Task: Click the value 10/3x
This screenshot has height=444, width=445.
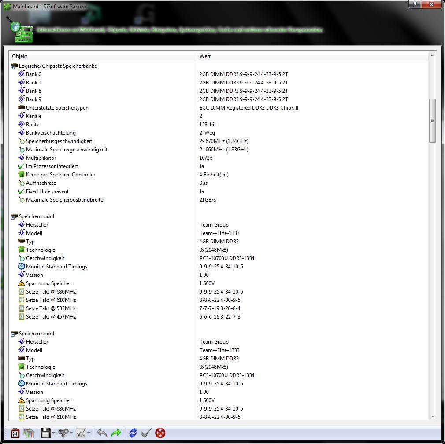Action: pos(205,158)
